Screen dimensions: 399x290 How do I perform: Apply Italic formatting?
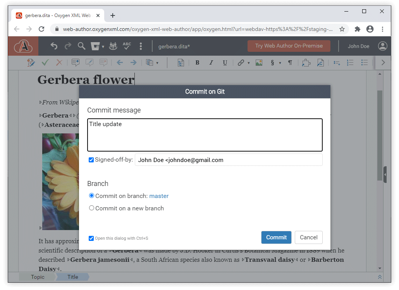211,63
